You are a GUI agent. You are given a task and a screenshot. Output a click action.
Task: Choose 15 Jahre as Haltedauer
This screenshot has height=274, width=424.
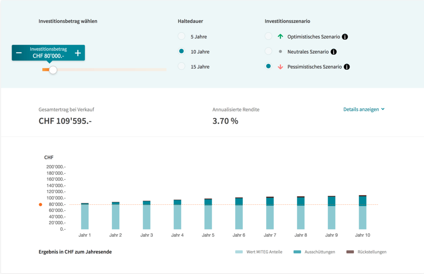[181, 66]
